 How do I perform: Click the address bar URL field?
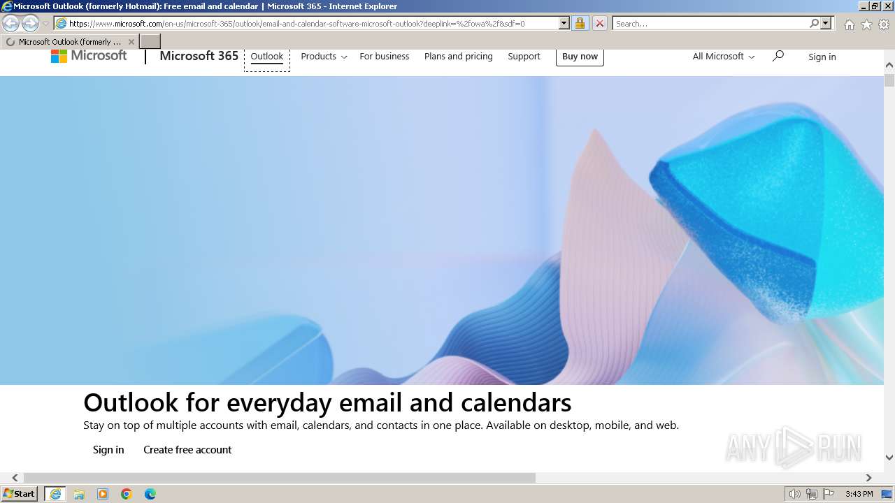(306, 23)
